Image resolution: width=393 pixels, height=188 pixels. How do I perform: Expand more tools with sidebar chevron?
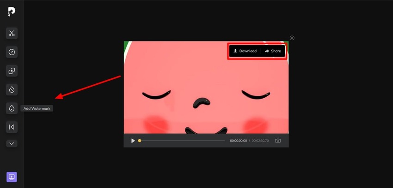pos(12,143)
